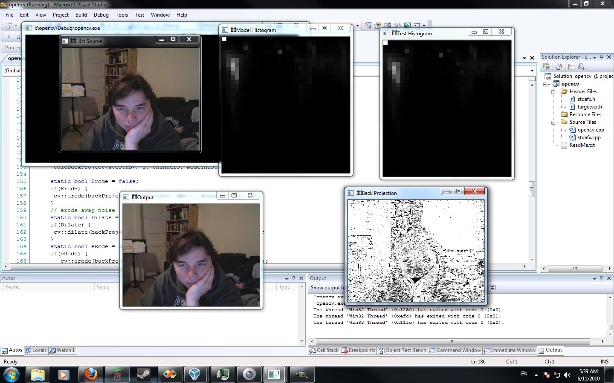Close the Solution Explorer panel
Viewport: 614px width, 383px height.
point(609,57)
